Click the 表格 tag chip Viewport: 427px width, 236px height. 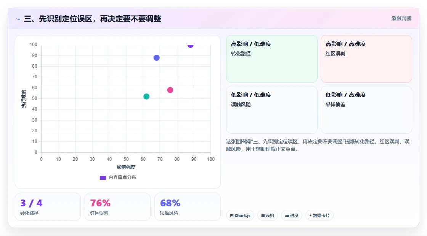pos(268,215)
